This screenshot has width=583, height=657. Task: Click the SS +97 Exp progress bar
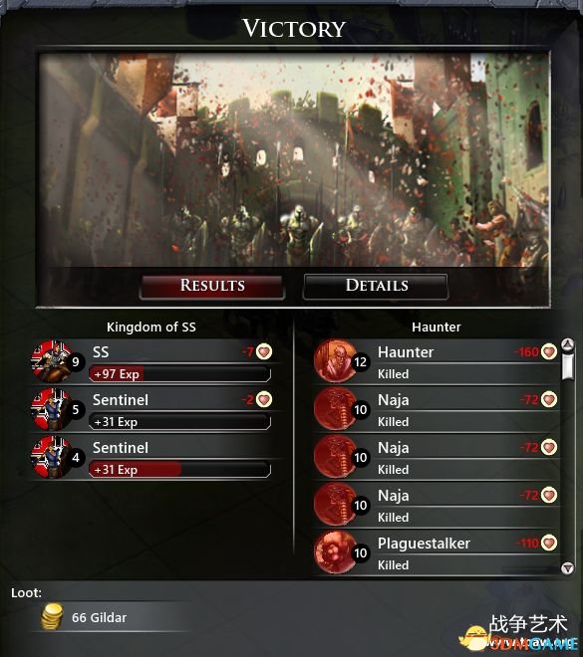179,373
